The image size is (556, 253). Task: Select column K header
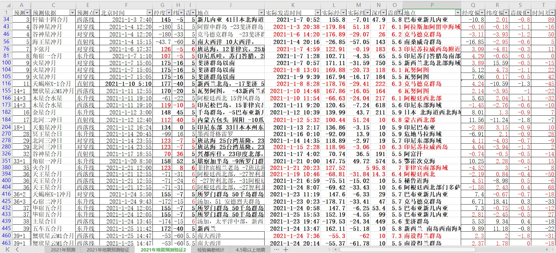[293, 5]
